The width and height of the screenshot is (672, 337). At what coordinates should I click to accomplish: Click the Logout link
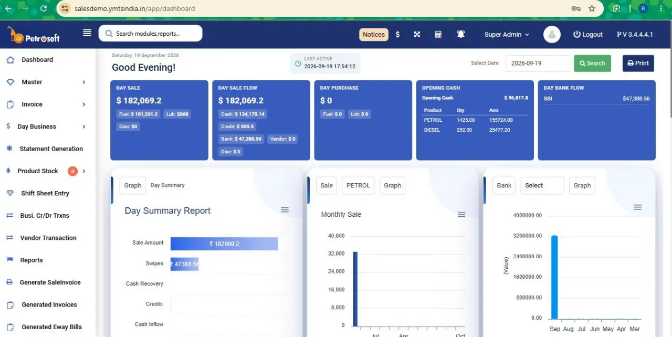point(588,35)
